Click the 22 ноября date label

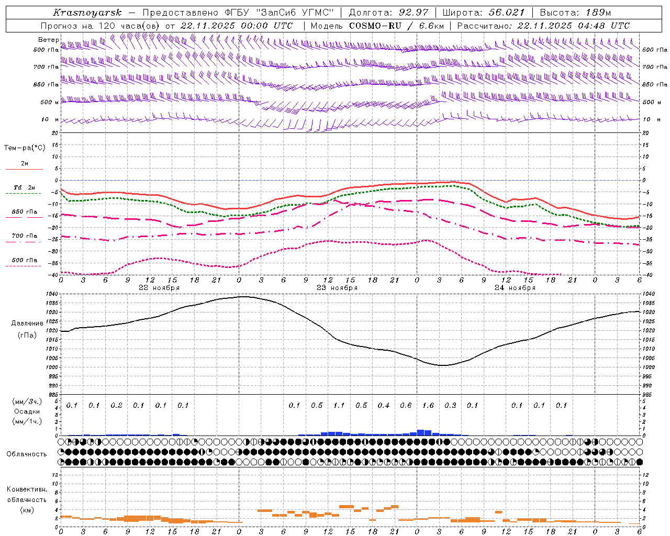pyautogui.click(x=159, y=287)
